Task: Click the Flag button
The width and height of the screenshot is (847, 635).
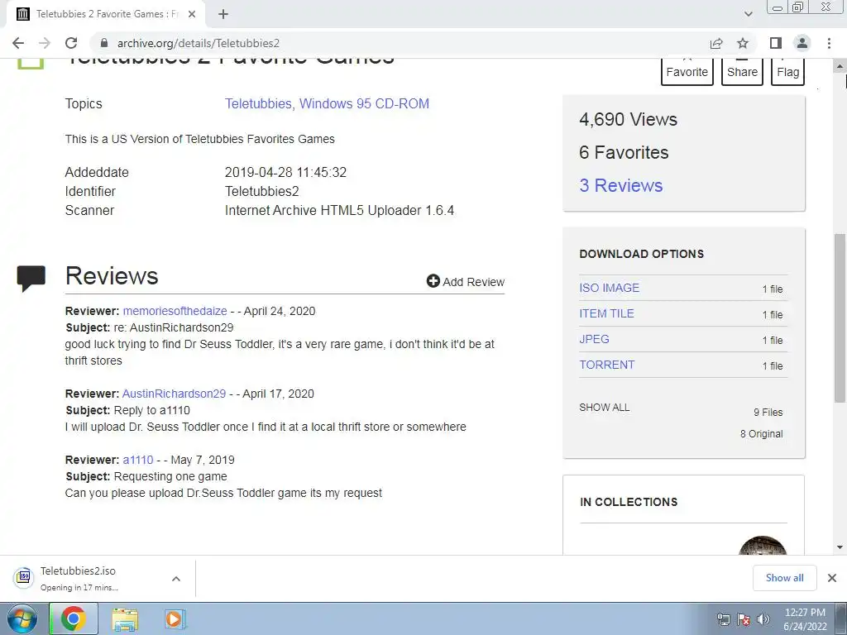Action: [x=787, y=71]
